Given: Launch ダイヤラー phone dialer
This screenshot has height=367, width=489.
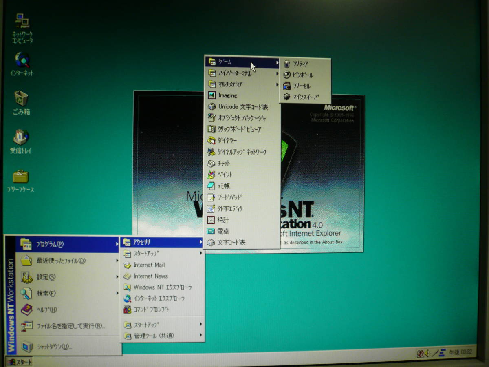Looking at the screenshot, I should [243, 140].
